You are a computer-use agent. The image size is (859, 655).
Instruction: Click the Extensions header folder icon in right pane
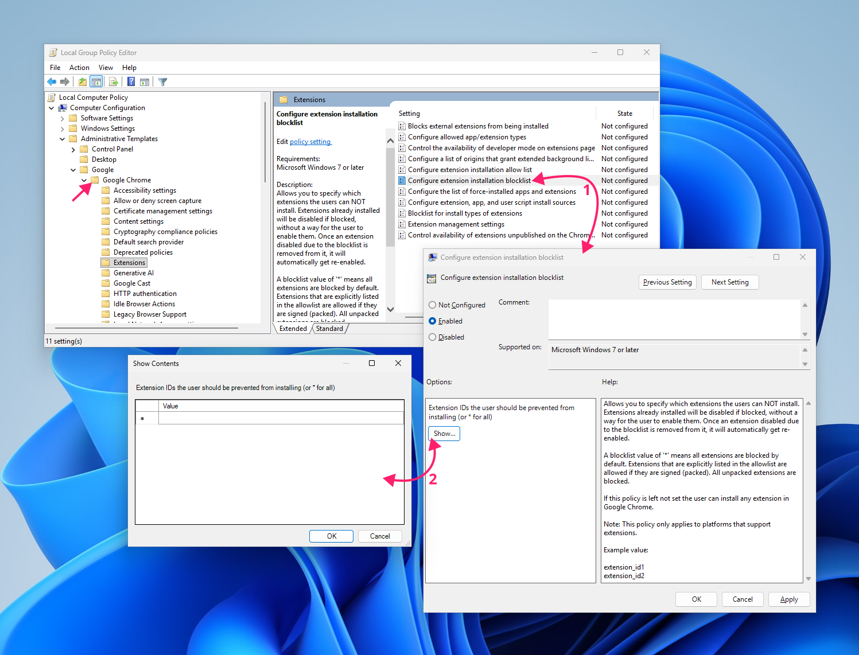point(283,100)
